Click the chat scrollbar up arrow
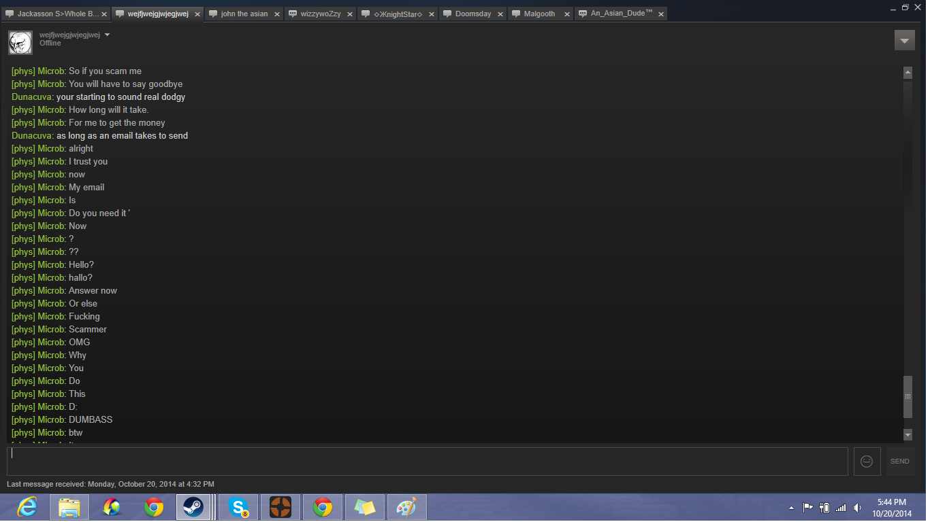Viewport: 930px width, 522px height. pos(908,73)
